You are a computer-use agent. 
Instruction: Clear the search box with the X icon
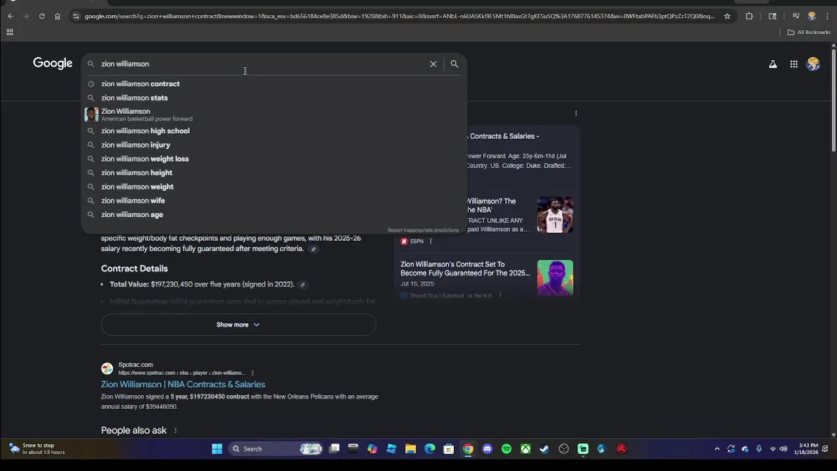[x=433, y=64]
